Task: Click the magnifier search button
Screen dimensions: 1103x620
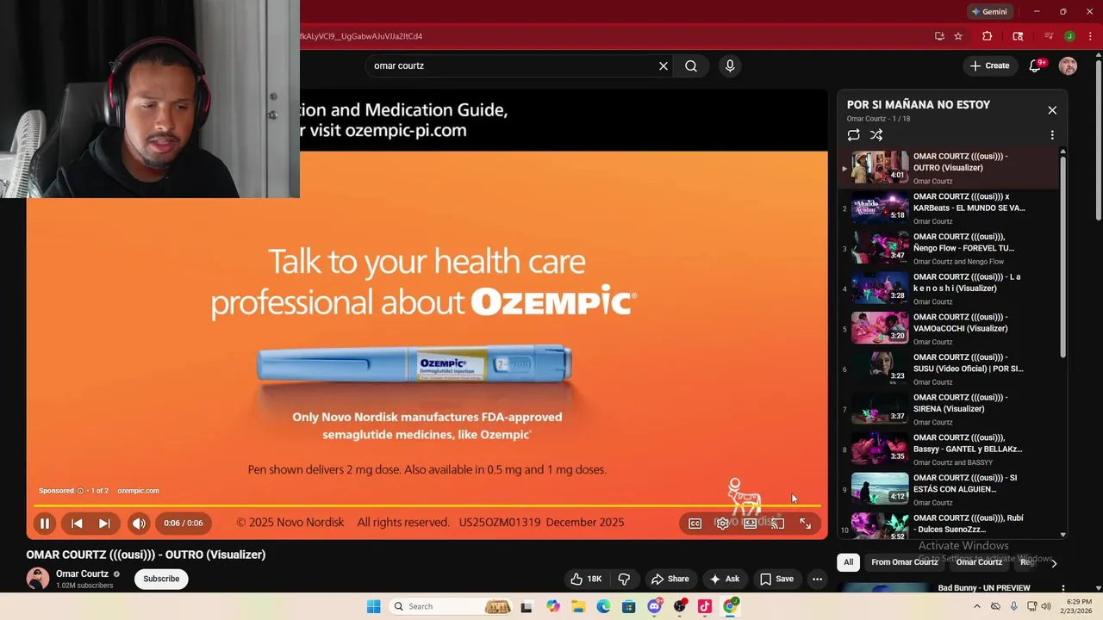Action: 691,65
